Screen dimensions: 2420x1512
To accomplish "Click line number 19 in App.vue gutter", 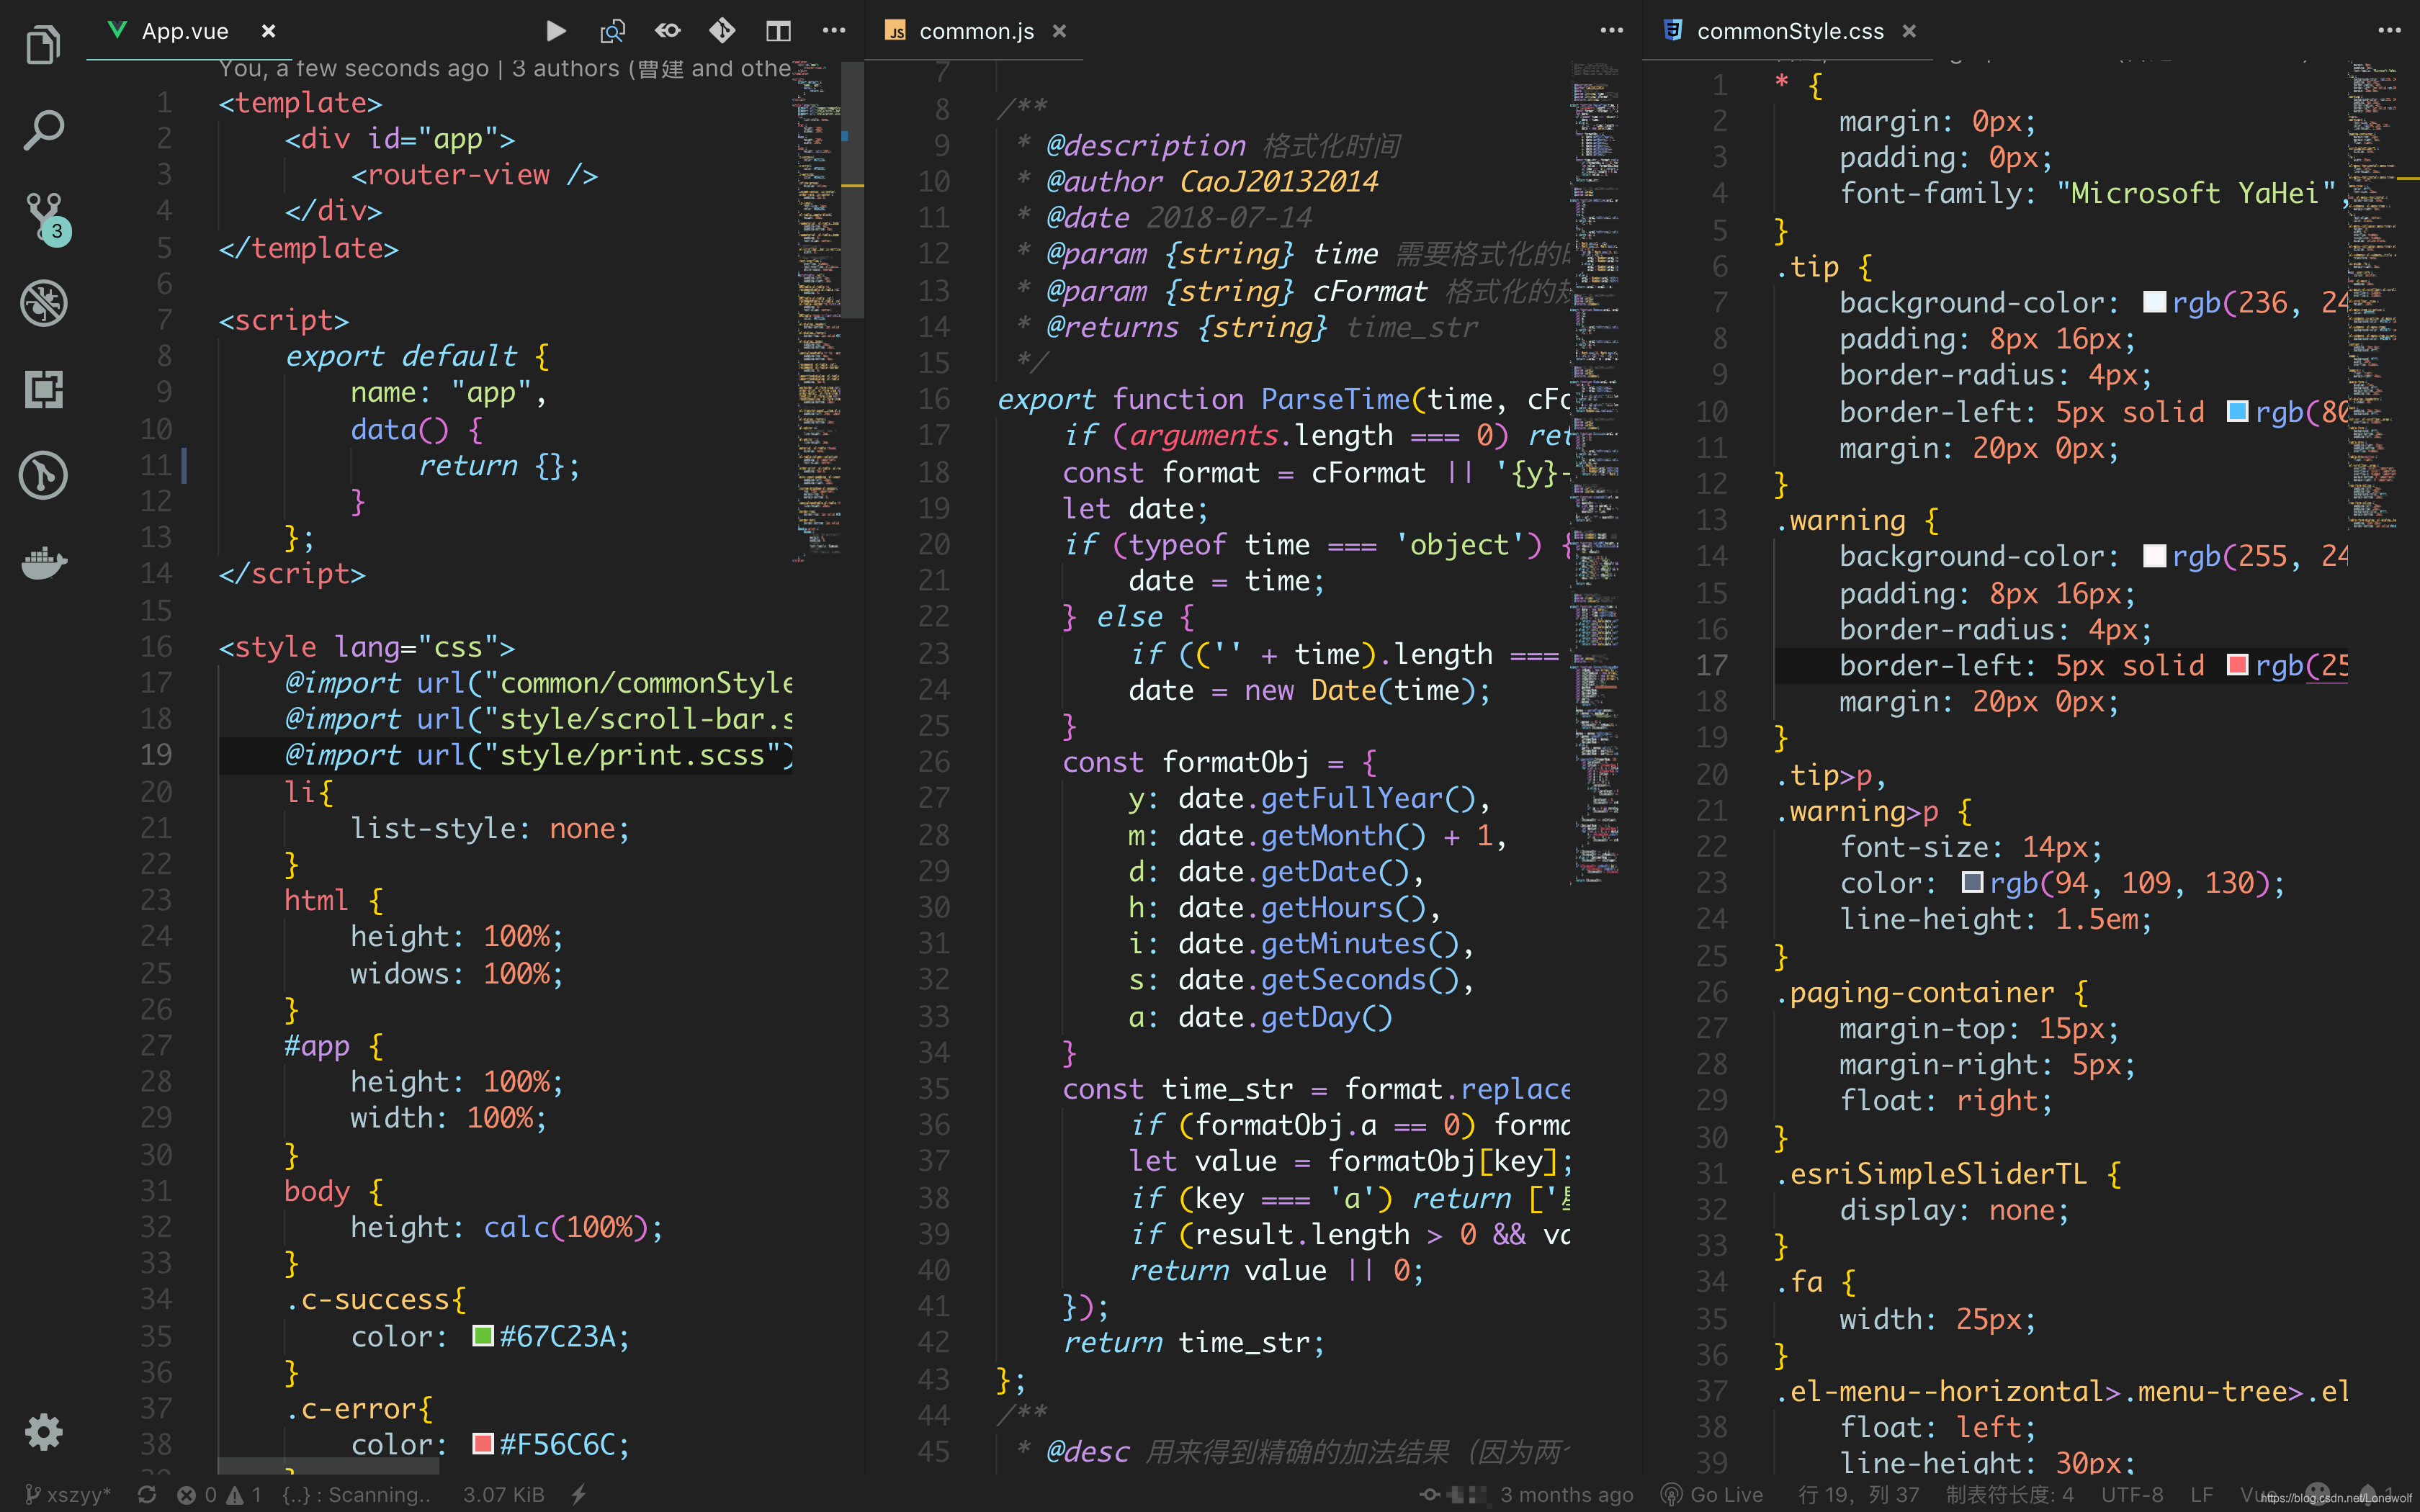I will [156, 754].
